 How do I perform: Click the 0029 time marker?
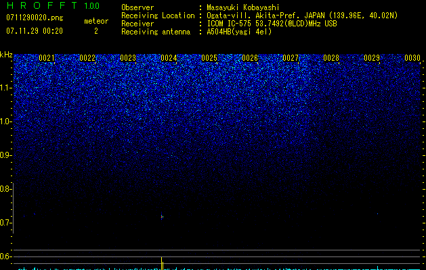(372, 58)
